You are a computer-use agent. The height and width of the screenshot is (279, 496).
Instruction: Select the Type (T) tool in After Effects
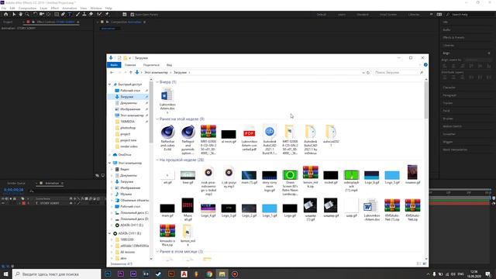click(70, 14)
